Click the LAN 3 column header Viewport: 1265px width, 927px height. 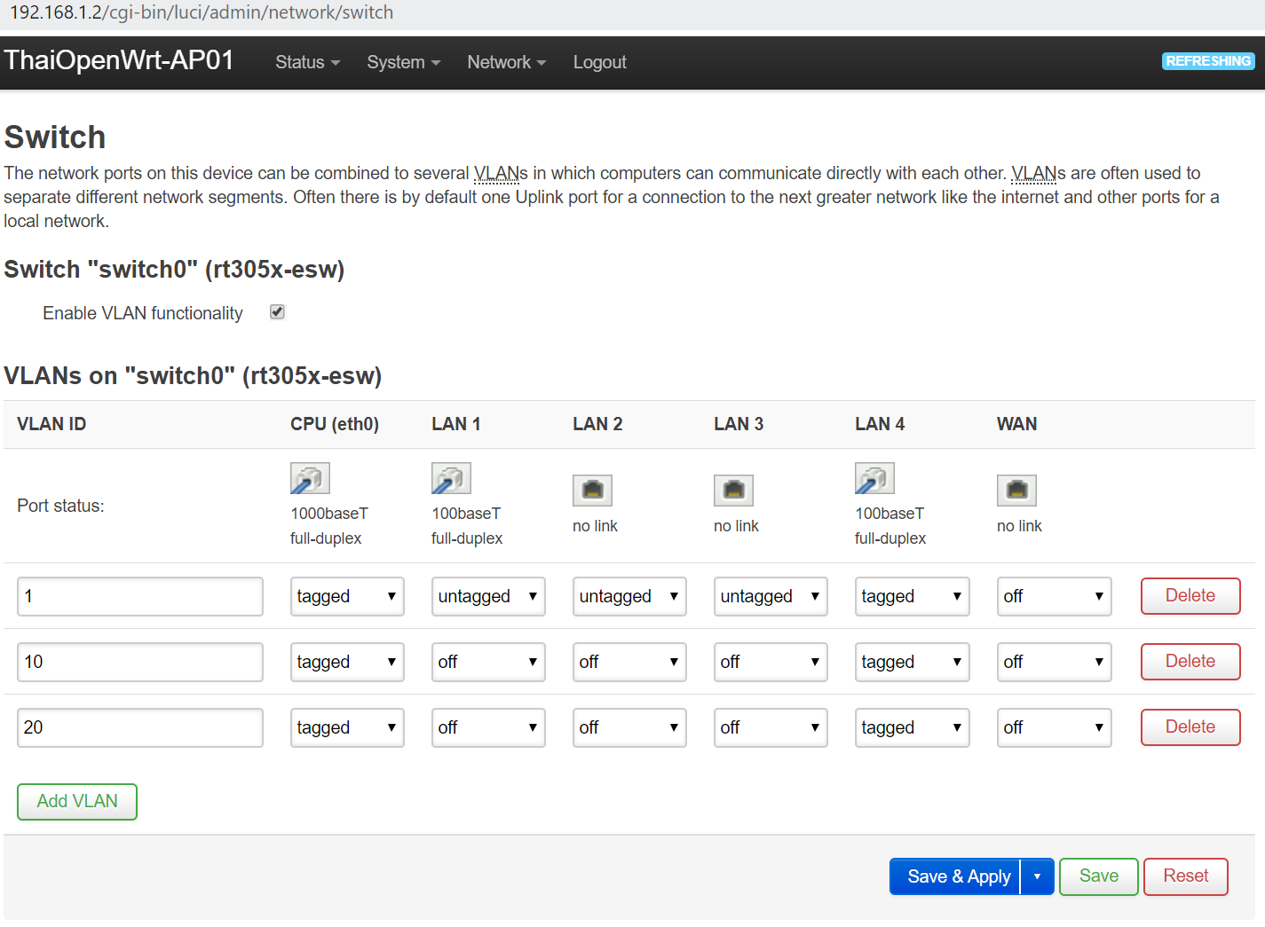coord(739,424)
